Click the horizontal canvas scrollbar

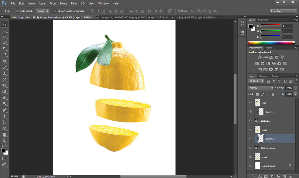[x=153, y=177]
